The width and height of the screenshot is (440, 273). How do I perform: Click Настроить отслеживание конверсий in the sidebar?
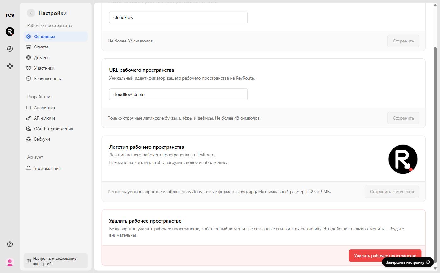pos(56,261)
